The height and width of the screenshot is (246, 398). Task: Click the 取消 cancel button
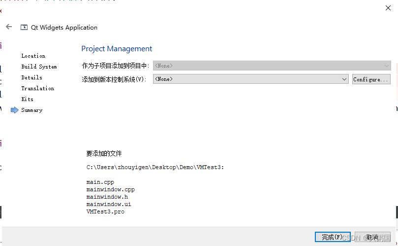372,237
